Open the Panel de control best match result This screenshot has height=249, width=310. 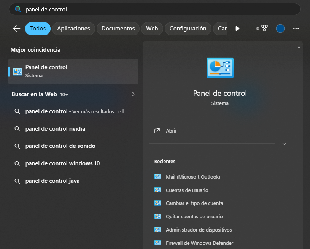(73, 71)
